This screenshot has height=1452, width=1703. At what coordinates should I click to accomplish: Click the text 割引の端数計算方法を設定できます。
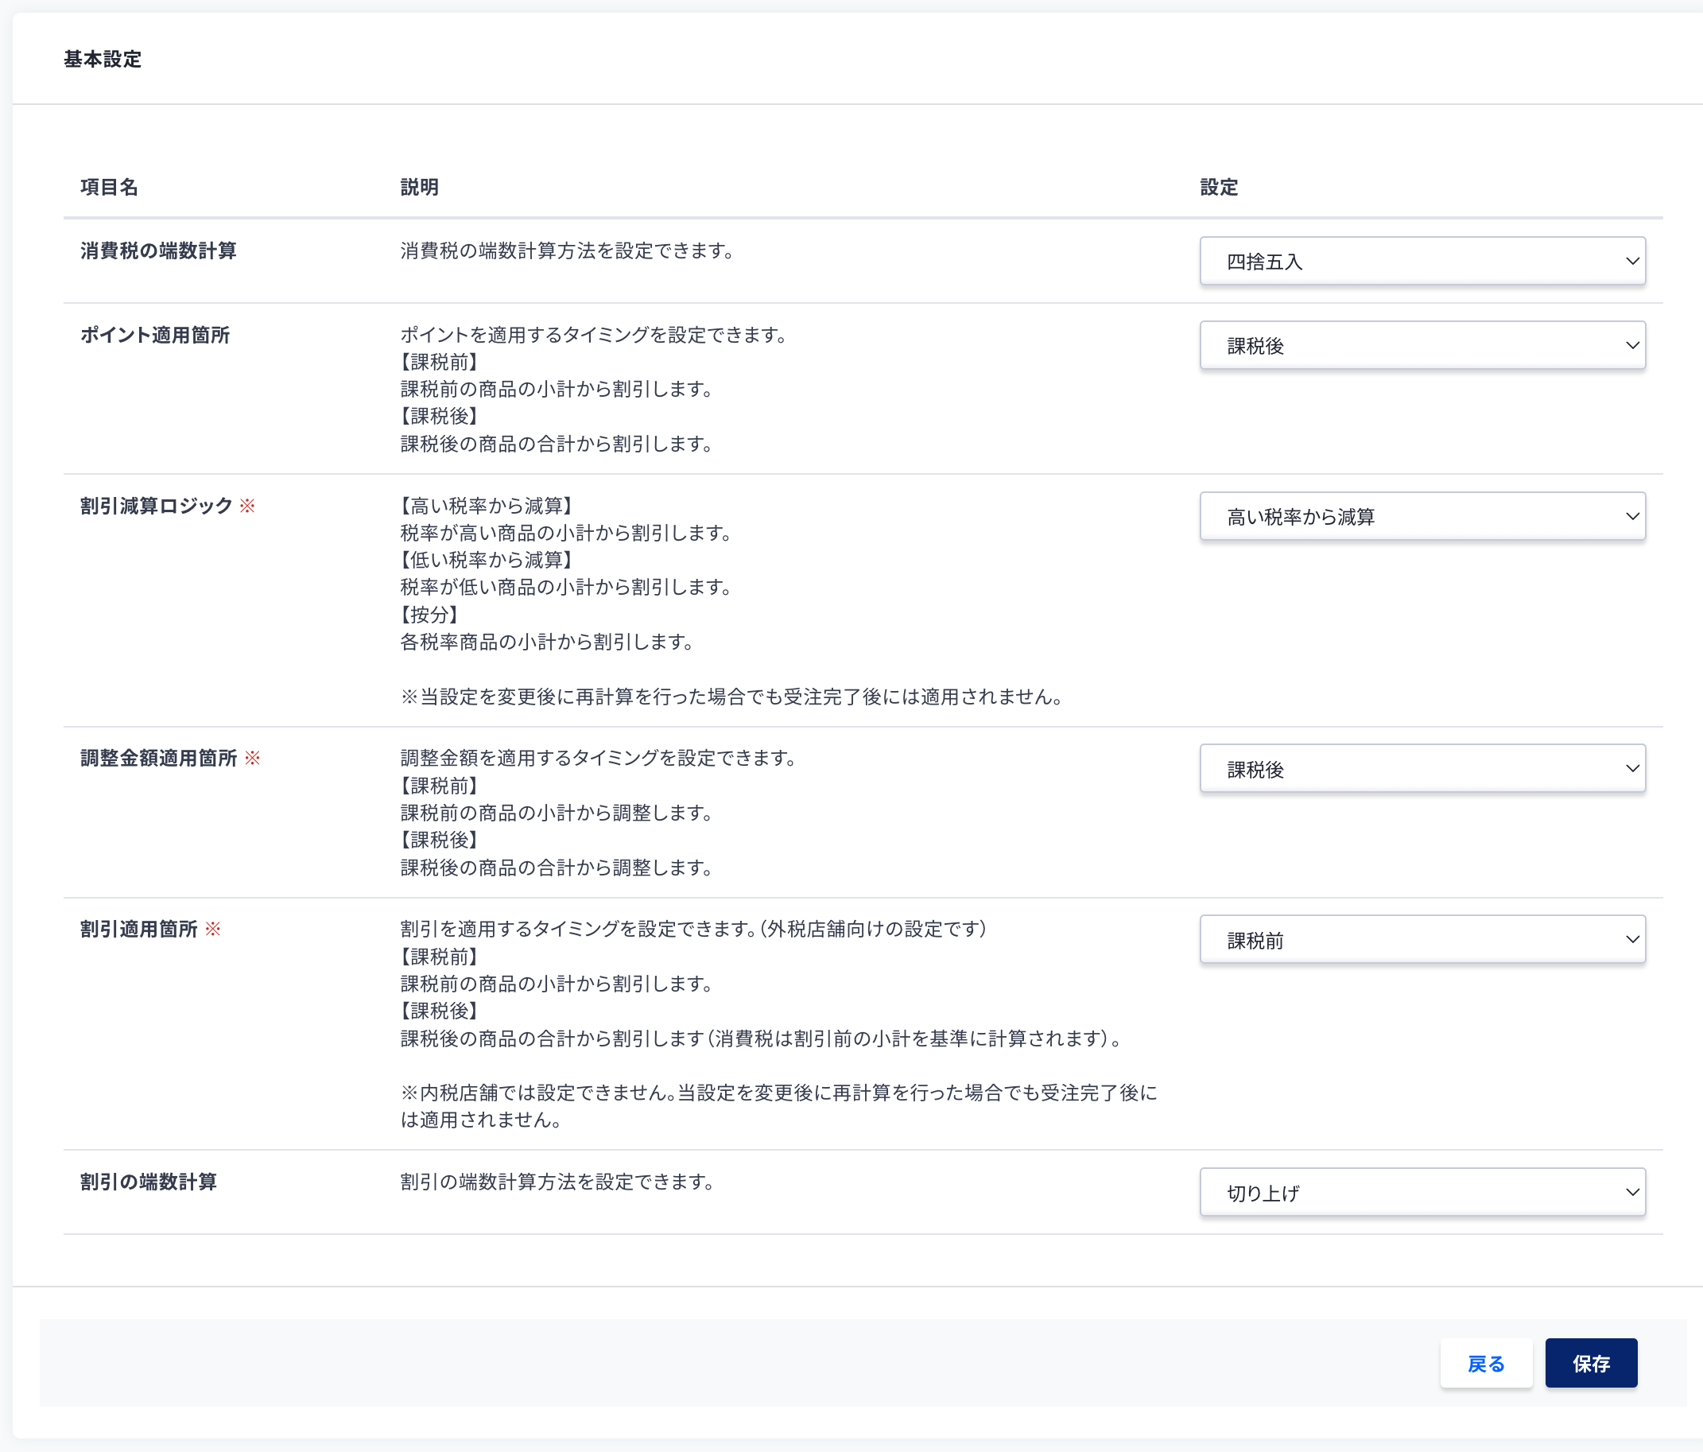pos(558,1182)
